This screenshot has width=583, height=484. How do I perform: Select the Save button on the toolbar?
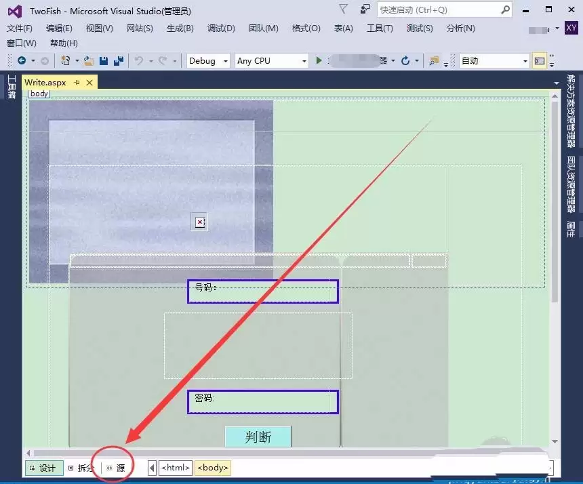pos(103,61)
